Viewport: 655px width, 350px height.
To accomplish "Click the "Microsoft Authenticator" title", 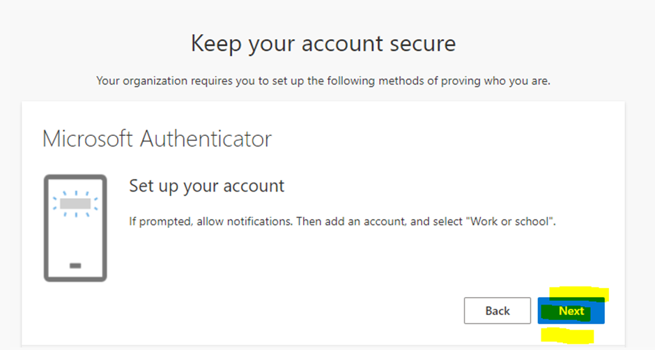I will (157, 138).
